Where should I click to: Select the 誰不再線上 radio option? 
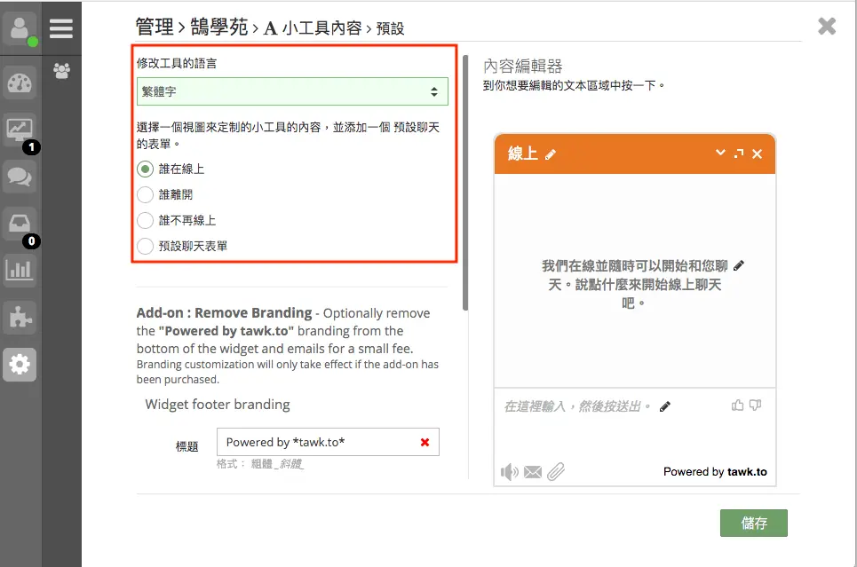[145, 220]
